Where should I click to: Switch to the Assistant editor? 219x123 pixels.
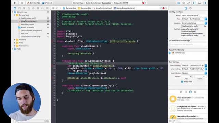184,3
